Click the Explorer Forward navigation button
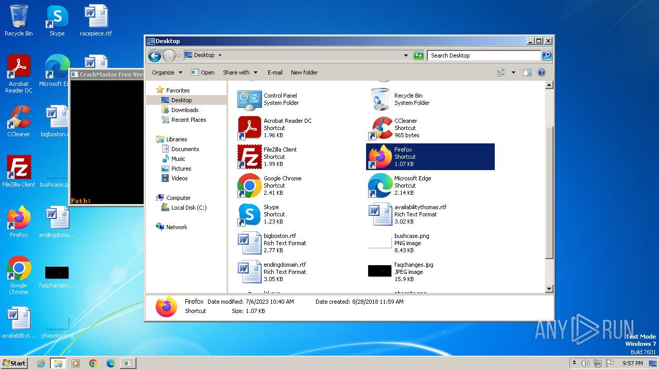659x370 pixels. pyautogui.click(x=169, y=55)
